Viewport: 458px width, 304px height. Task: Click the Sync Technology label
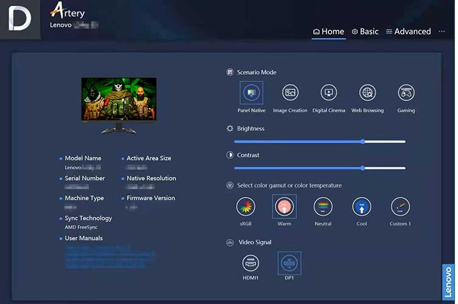88,218
